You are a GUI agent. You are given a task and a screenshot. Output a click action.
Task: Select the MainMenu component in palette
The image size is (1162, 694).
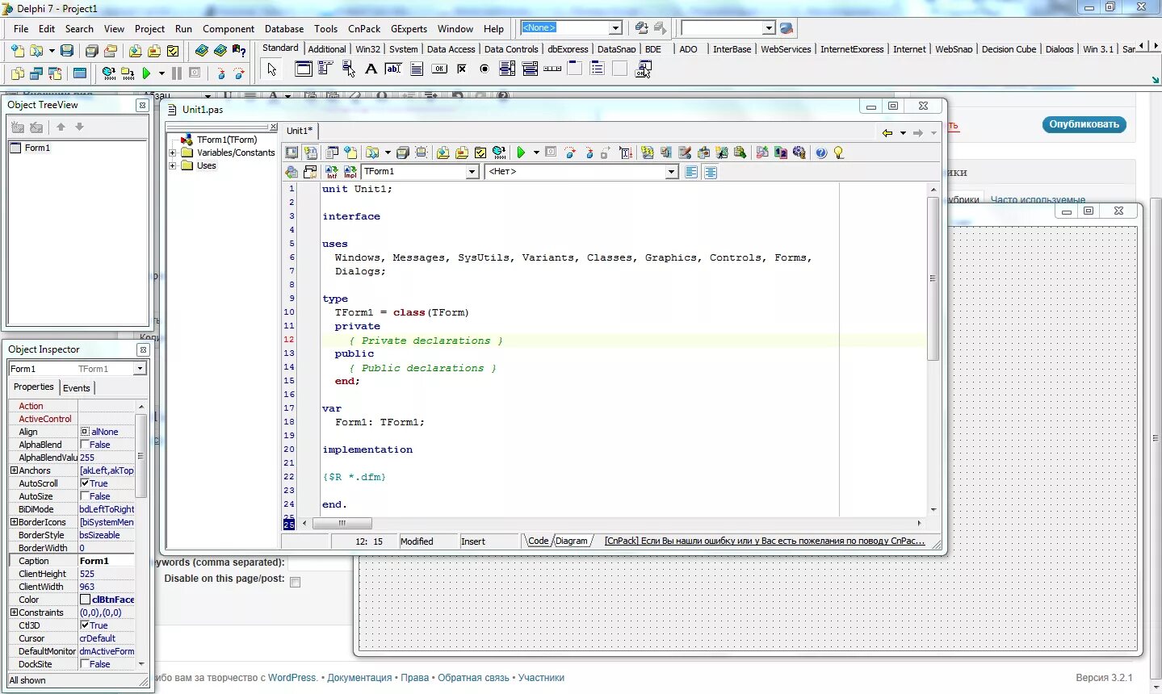tap(325, 69)
